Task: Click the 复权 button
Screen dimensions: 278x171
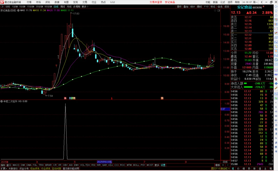Action: (x=179, y=6)
